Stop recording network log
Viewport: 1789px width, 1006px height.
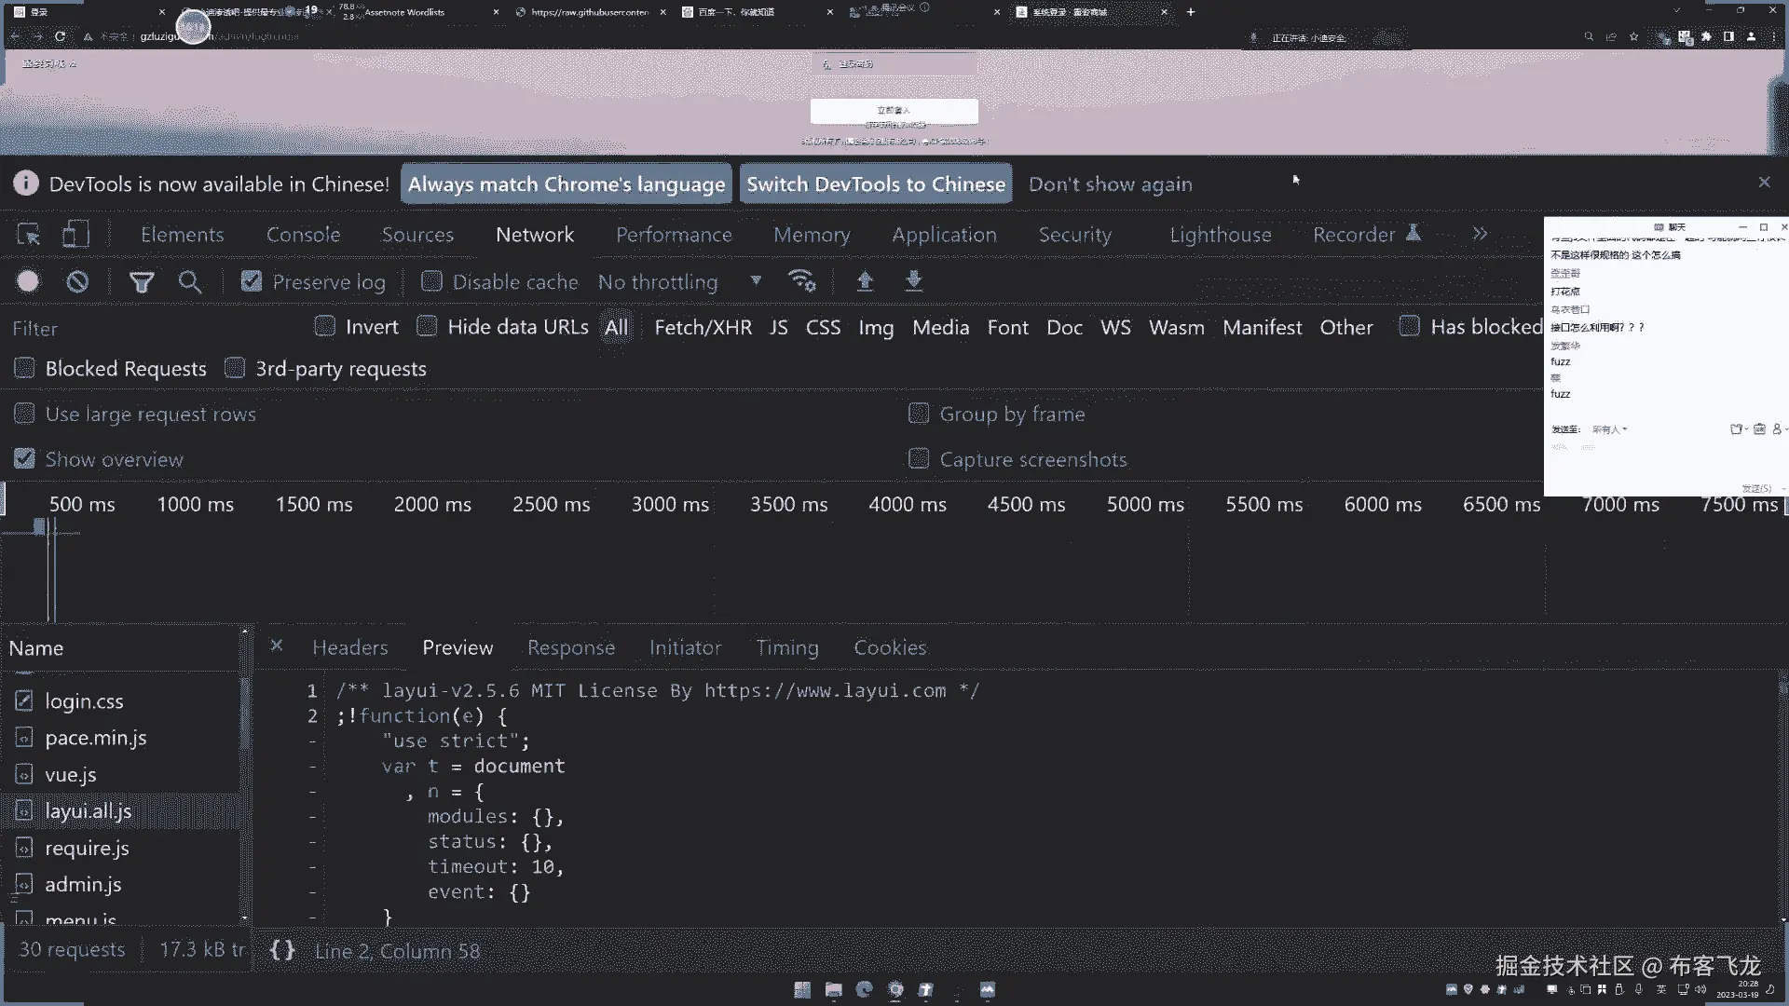tap(28, 281)
